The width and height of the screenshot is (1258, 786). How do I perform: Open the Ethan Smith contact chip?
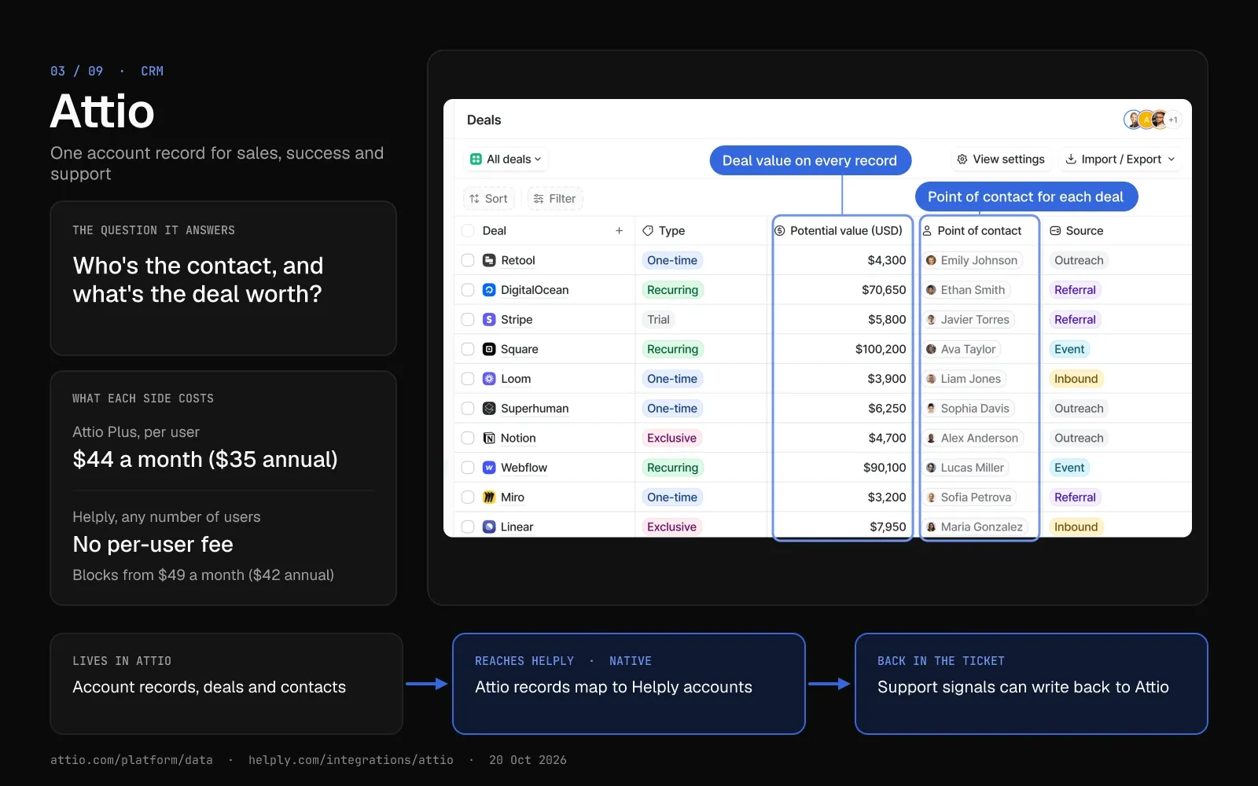click(966, 290)
